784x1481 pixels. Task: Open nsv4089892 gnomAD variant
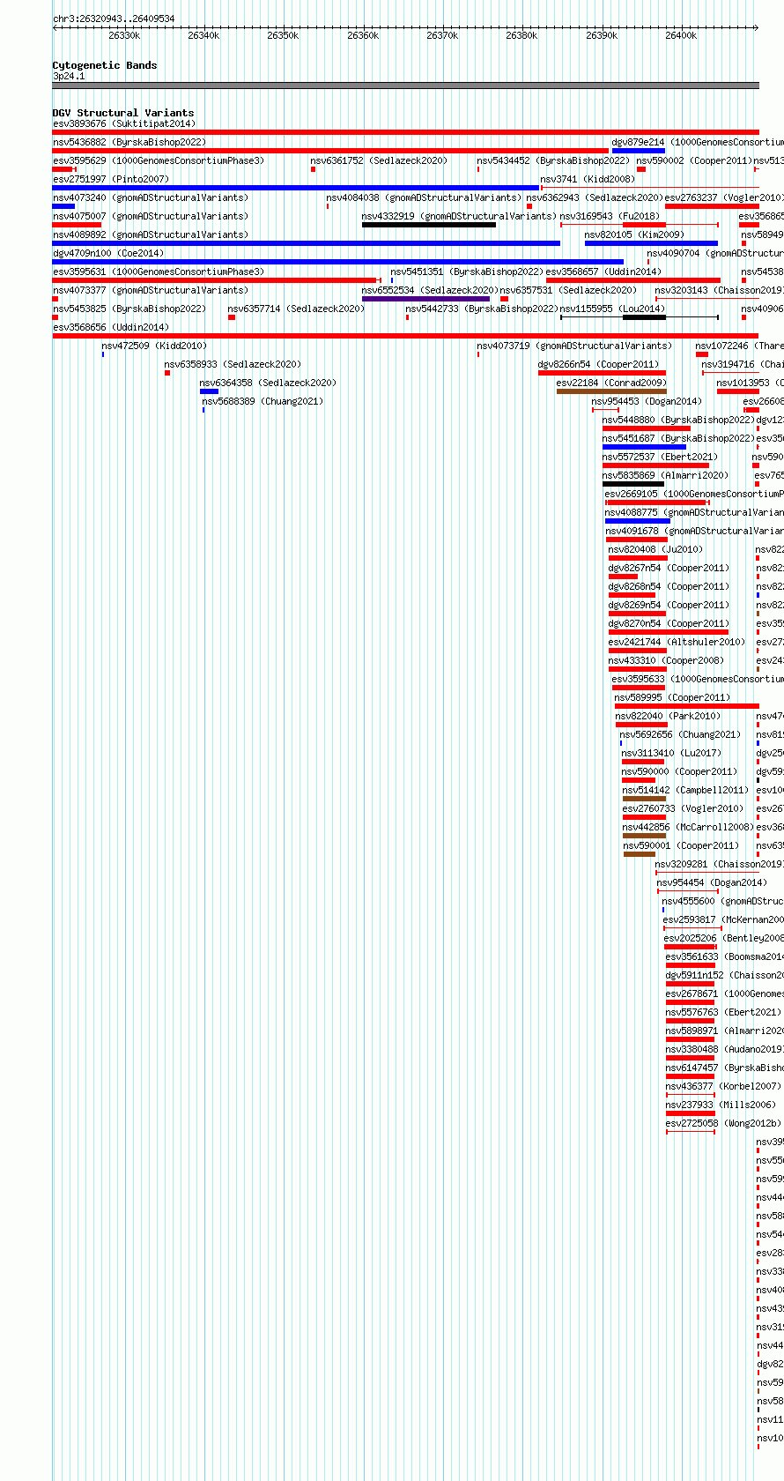[x=151, y=235]
